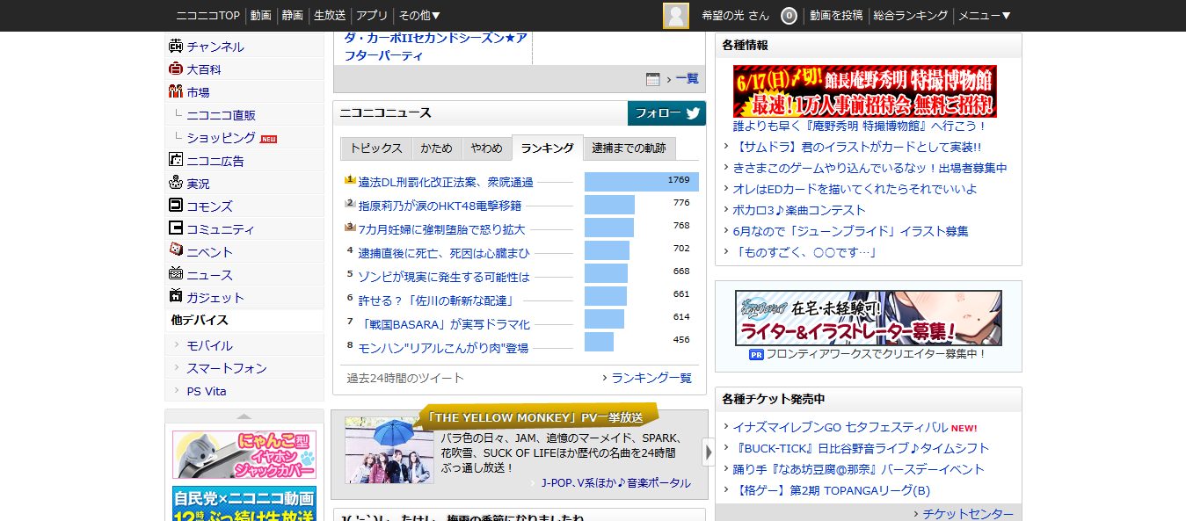Open 【格ゲー】第2期 TOPANGAリーグ(B) link
This screenshot has height=521, width=1186.
[x=832, y=490]
